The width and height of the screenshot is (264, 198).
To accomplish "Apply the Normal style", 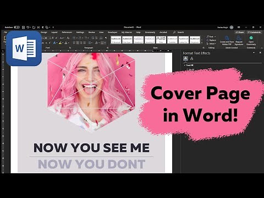I will tap(116, 40).
